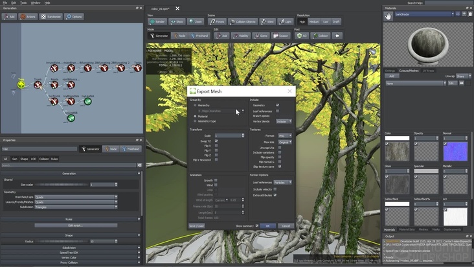Switch to Node mode in viewport toolbar

click(x=179, y=36)
